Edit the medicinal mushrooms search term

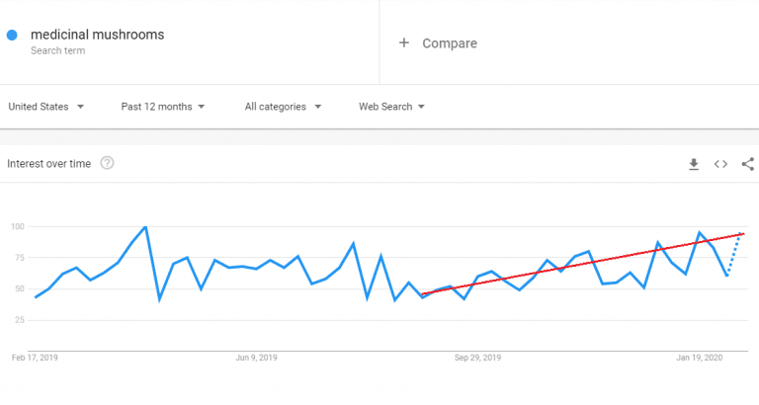(x=97, y=35)
